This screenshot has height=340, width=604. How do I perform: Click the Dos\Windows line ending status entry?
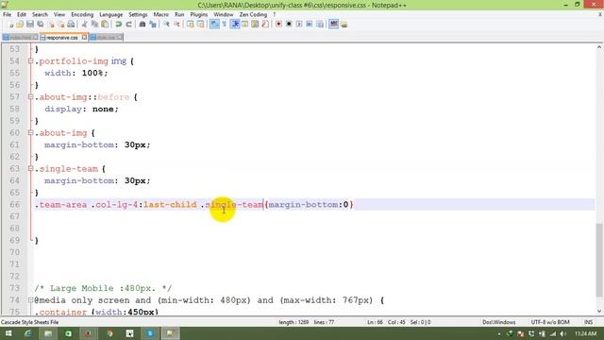click(499, 322)
